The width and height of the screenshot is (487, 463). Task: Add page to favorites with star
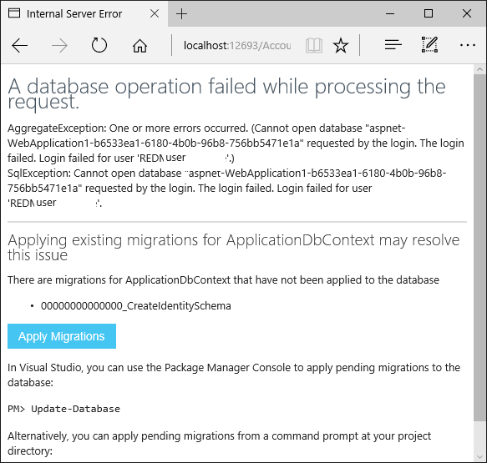341,46
